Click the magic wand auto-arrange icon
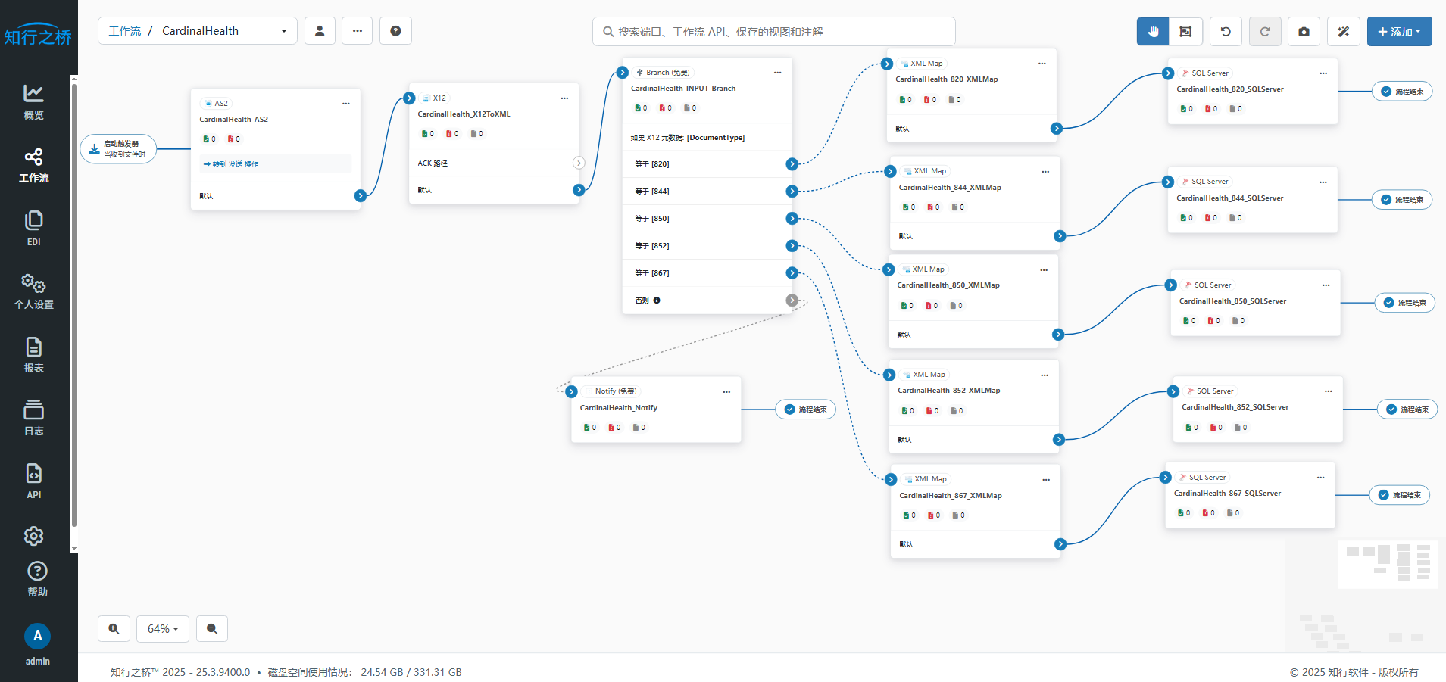Screen dimensions: 1446x682 [x=1343, y=32]
